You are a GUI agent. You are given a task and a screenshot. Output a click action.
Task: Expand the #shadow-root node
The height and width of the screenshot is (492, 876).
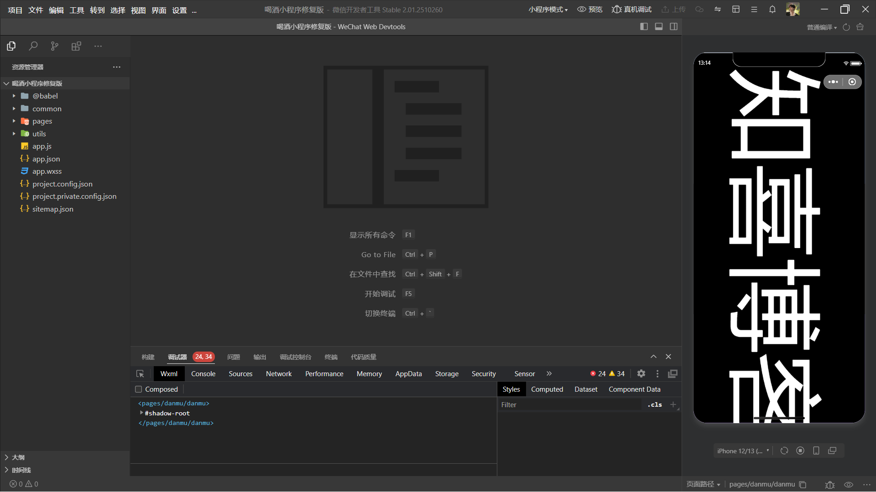click(141, 413)
